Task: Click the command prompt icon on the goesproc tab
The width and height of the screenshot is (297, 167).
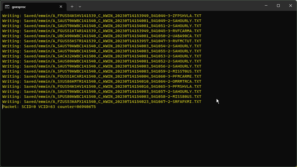Action: coord(7,6)
